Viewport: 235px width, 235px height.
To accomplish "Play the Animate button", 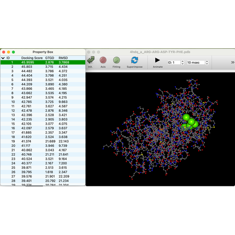I will (157, 60).
